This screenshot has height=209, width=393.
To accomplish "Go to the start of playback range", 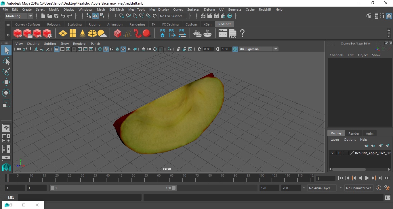I will tap(341, 178).
